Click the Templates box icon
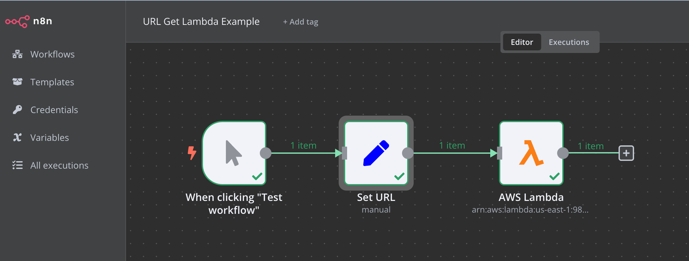This screenshot has height=261, width=689. [x=17, y=82]
